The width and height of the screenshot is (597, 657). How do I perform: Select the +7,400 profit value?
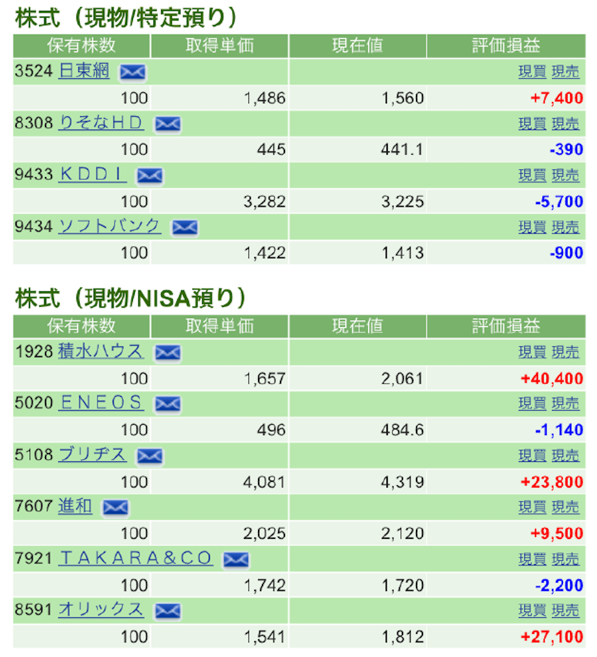[x=557, y=98]
